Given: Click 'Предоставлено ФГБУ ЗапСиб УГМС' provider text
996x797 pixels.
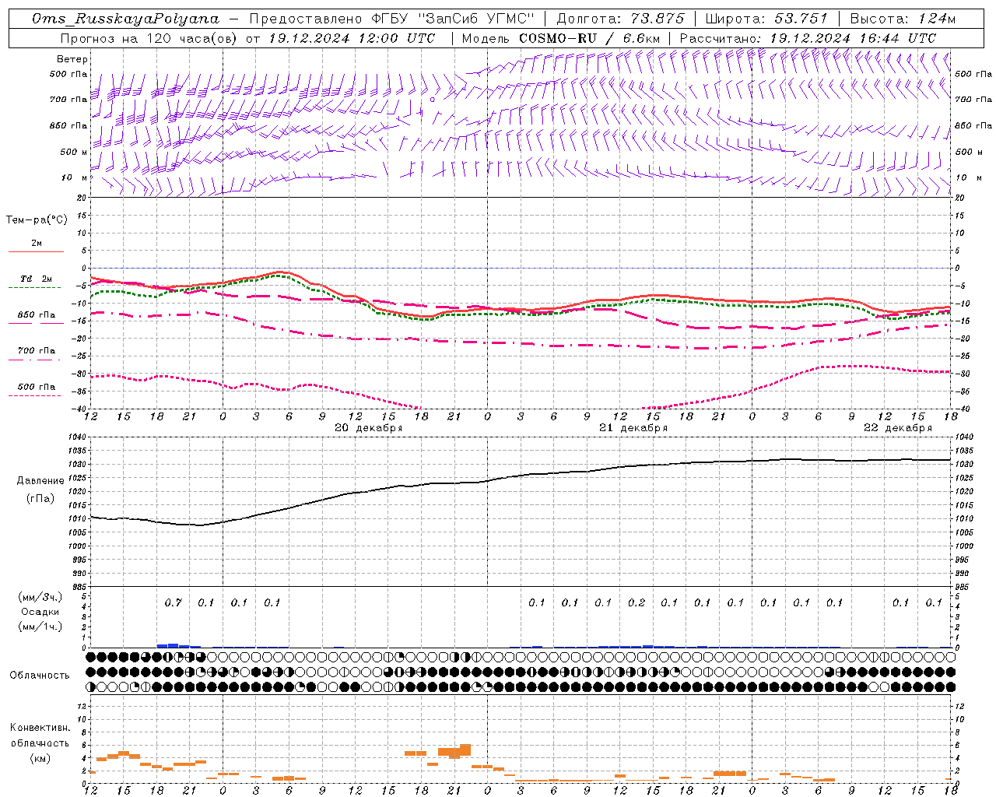Looking at the screenshot, I should pos(392,19).
